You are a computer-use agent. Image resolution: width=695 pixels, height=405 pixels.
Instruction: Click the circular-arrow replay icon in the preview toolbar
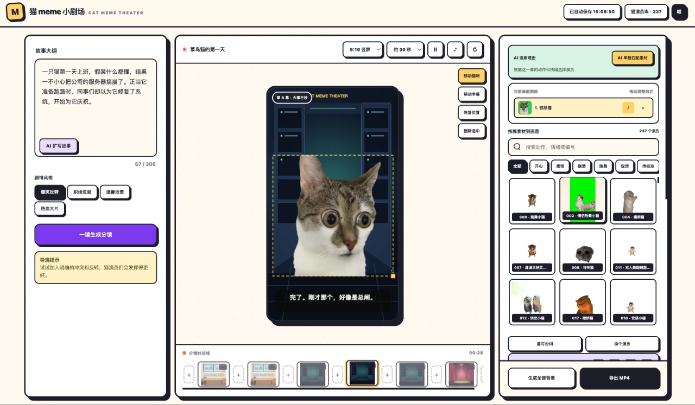click(475, 49)
